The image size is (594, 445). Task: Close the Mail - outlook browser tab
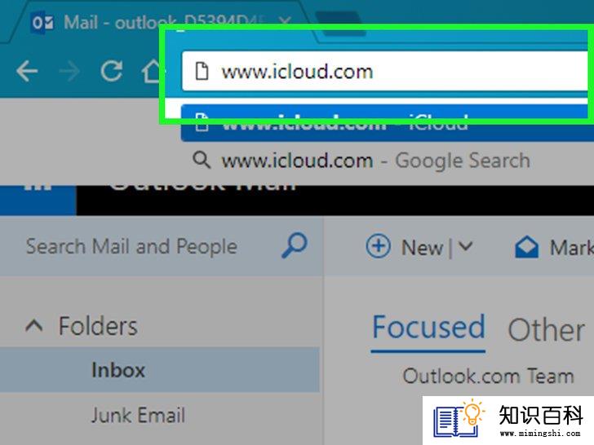tap(285, 20)
